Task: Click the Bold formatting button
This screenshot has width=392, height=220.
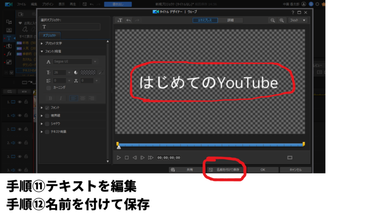Action: coord(51,98)
